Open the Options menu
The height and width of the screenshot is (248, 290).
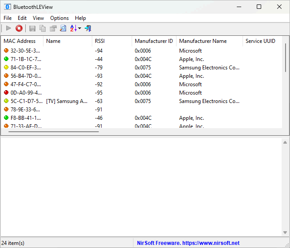[59, 18]
